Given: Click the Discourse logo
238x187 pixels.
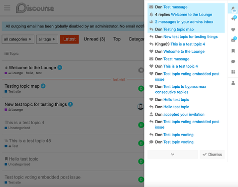Looking at the screenshot, I should click(x=35, y=8).
